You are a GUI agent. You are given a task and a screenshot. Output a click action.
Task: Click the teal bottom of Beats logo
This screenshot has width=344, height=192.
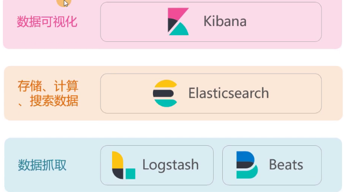(x=247, y=173)
